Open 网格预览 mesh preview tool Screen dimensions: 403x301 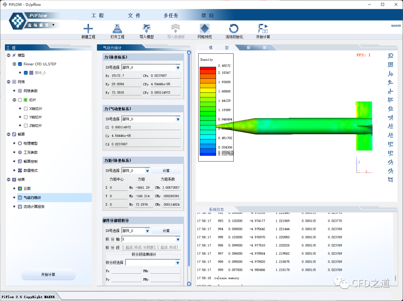pos(204,29)
